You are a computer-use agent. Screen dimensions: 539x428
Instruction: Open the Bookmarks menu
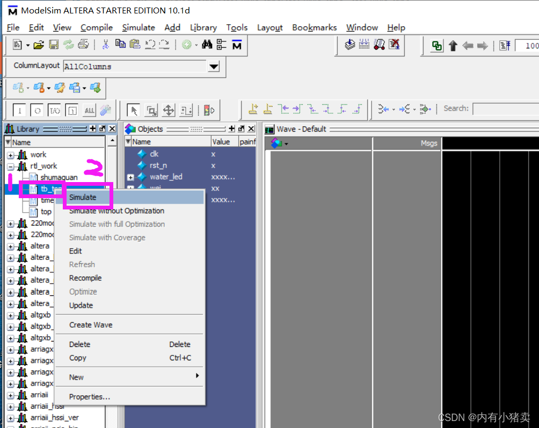(x=314, y=27)
